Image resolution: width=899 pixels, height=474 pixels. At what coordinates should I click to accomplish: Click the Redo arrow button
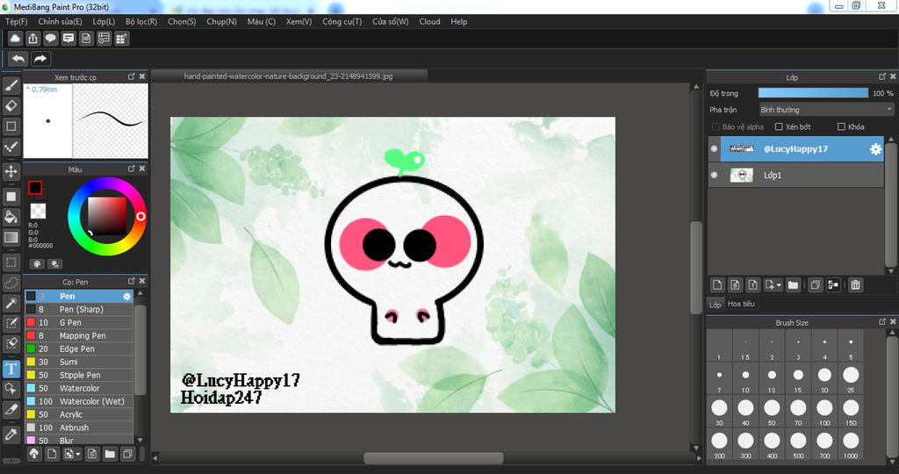click(x=40, y=59)
